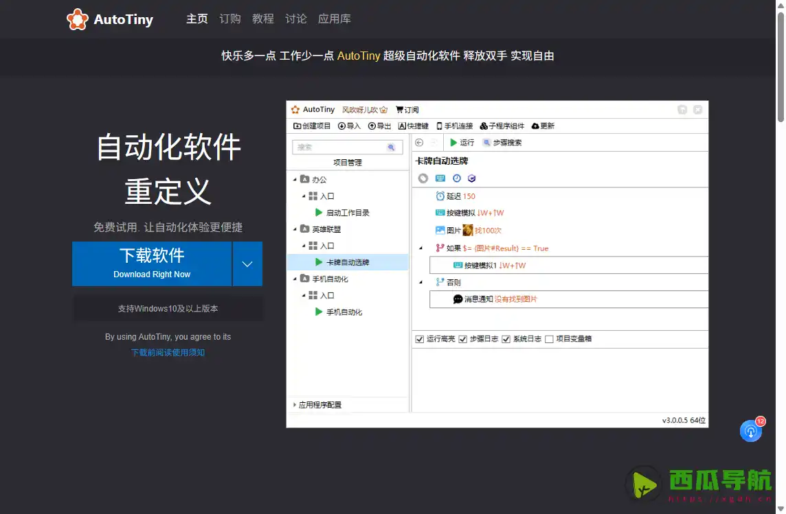The image size is (786, 514).
Task: Open the download options dropdown arrow
Action: [x=247, y=264]
